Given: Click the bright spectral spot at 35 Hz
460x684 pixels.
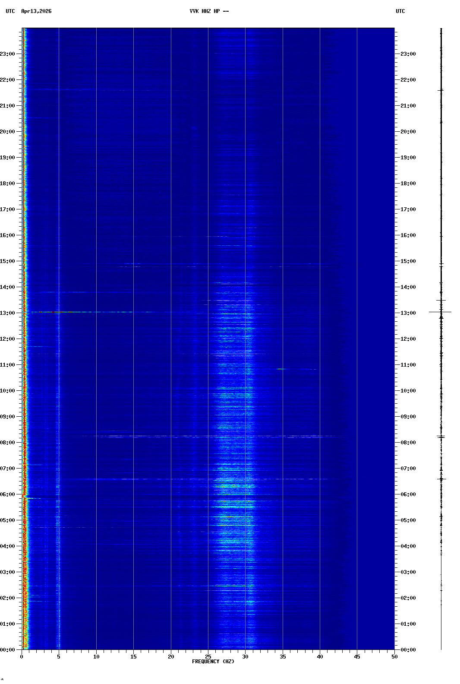Looking at the screenshot, I should (x=281, y=369).
